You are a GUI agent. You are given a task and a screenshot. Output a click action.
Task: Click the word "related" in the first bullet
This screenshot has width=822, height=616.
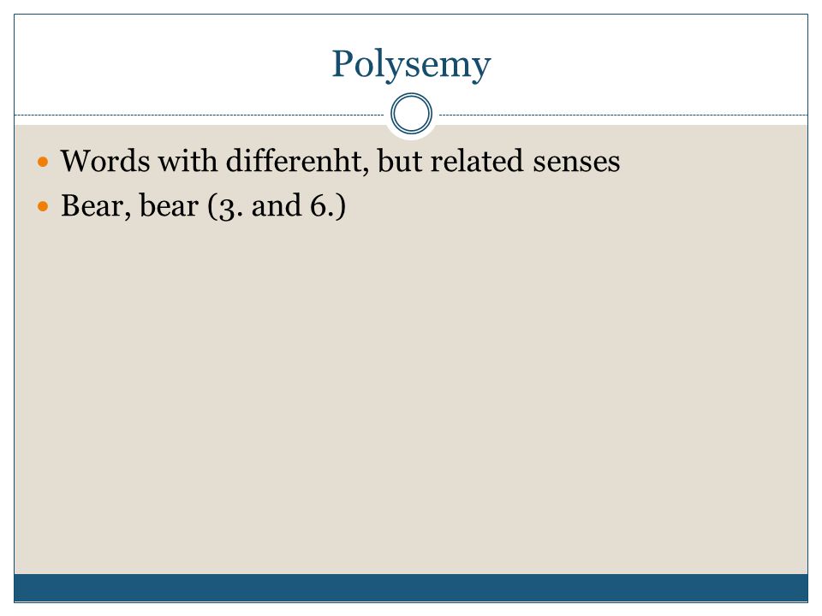pyautogui.click(x=477, y=160)
